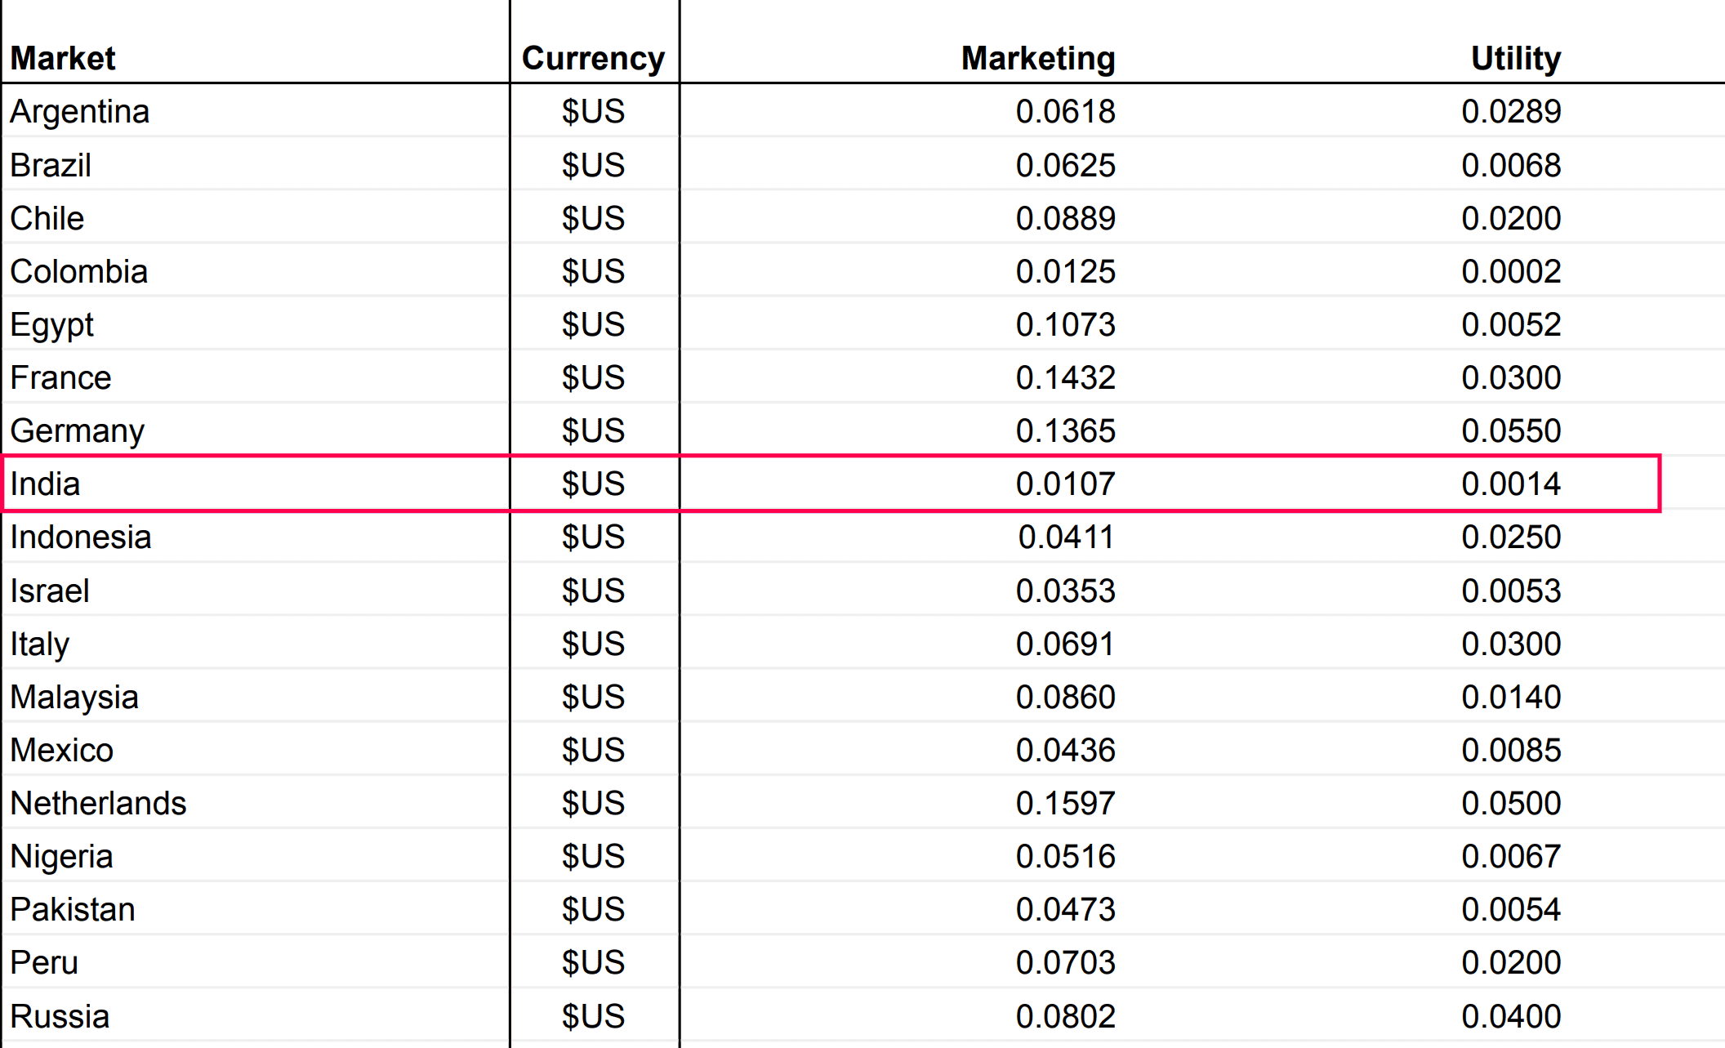
Task: Click Egypt's marketing rate 0.1073
Action: coord(1065,324)
